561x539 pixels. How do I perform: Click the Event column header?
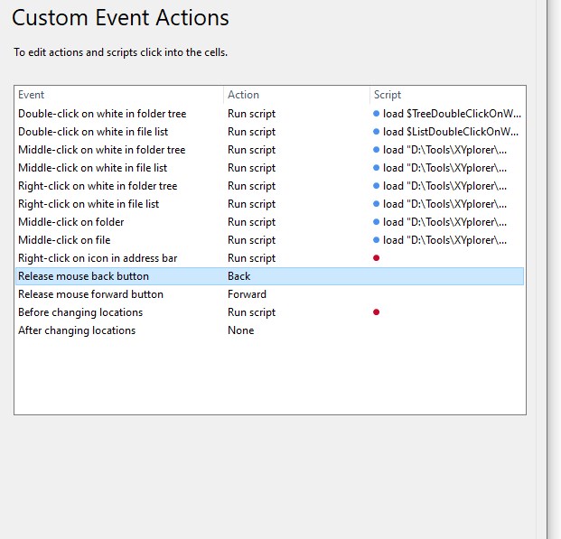[x=31, y=95]
